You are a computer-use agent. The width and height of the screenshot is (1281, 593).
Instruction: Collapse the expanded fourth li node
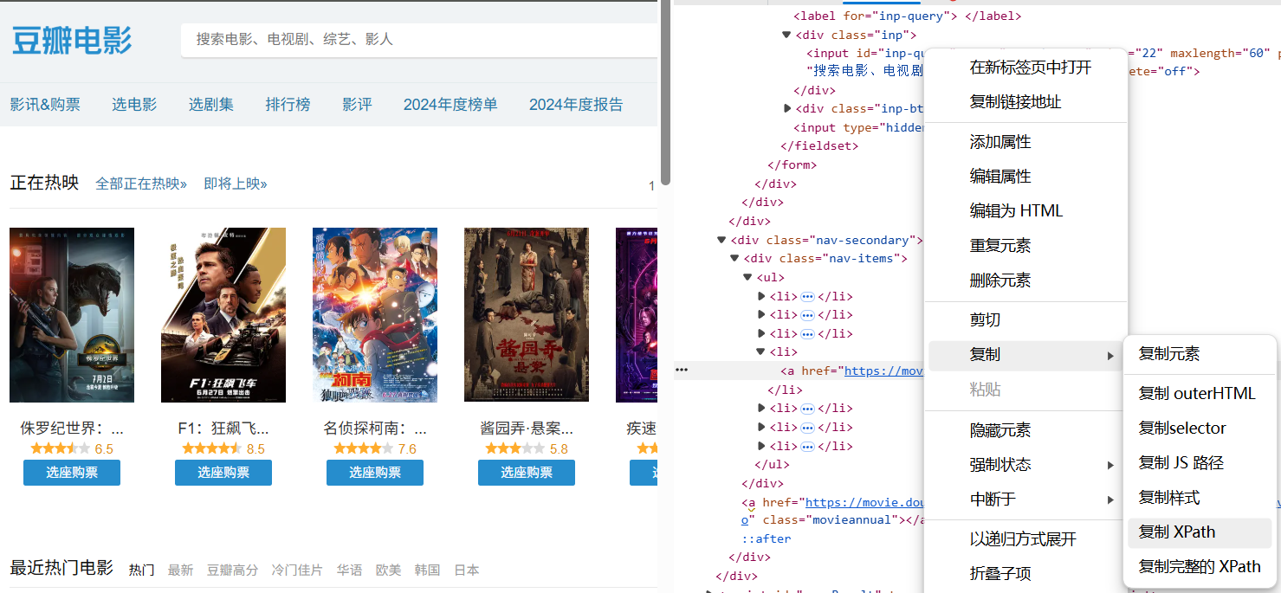[x=761, y=351]
